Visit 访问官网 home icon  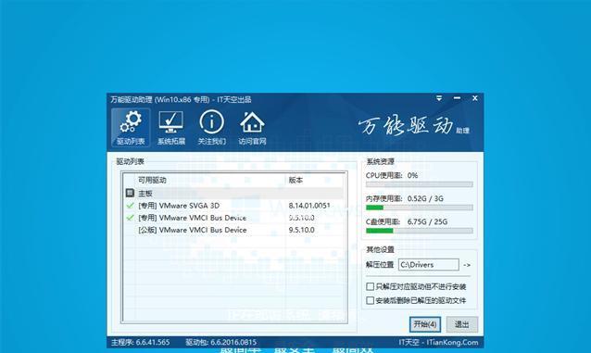coord(252,128)
